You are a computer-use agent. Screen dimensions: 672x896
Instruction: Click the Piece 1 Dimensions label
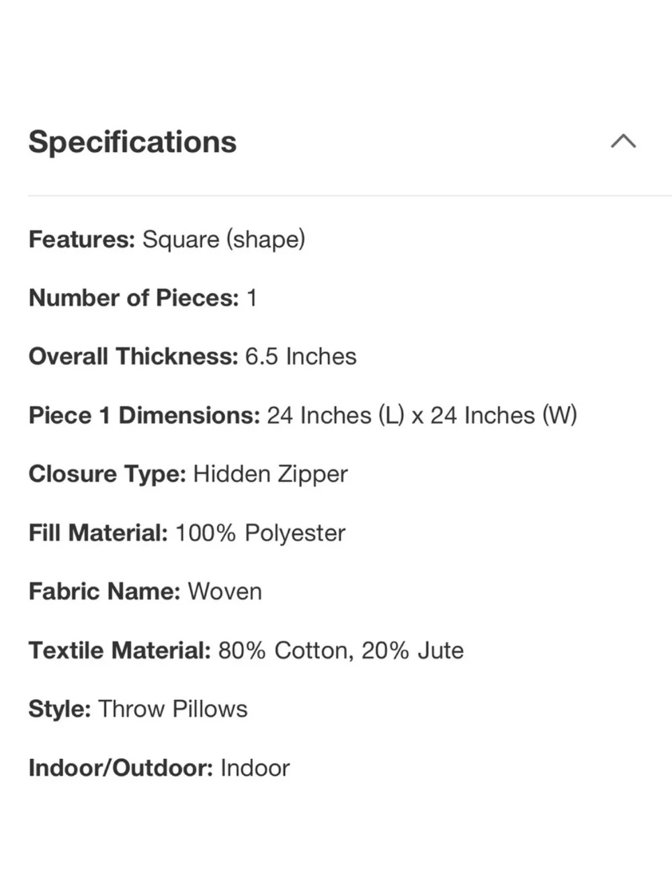point(144,415)
